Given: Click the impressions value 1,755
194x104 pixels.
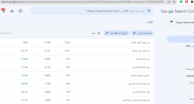Looking at the screenshot, I should (48, 84).
